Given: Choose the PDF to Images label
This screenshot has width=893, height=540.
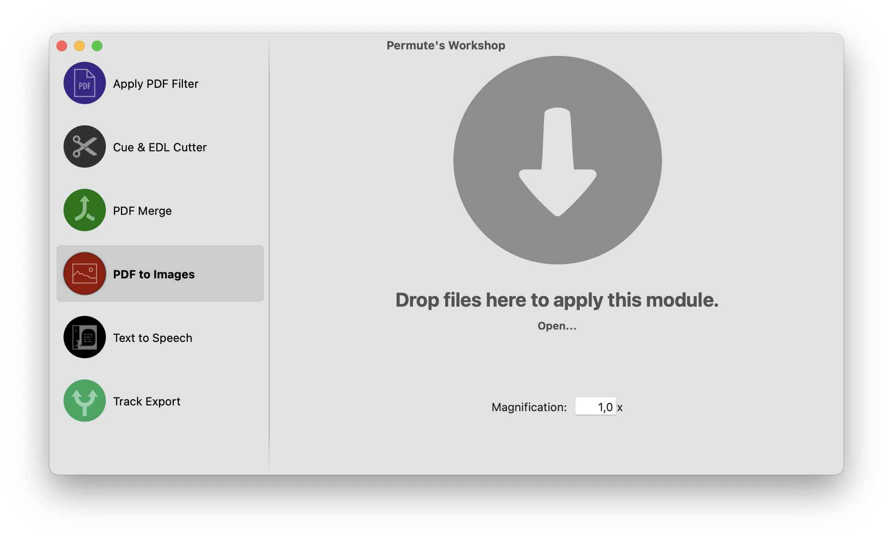Looking at the screenshot, I should (154, 274).
